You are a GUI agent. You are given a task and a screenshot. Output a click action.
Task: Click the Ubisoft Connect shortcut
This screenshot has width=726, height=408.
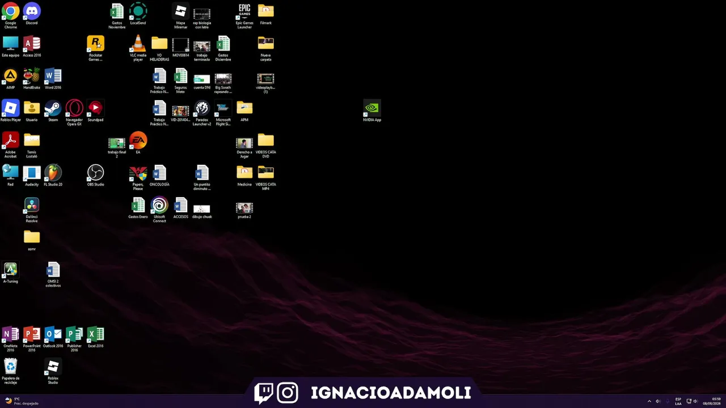[159, 205]
